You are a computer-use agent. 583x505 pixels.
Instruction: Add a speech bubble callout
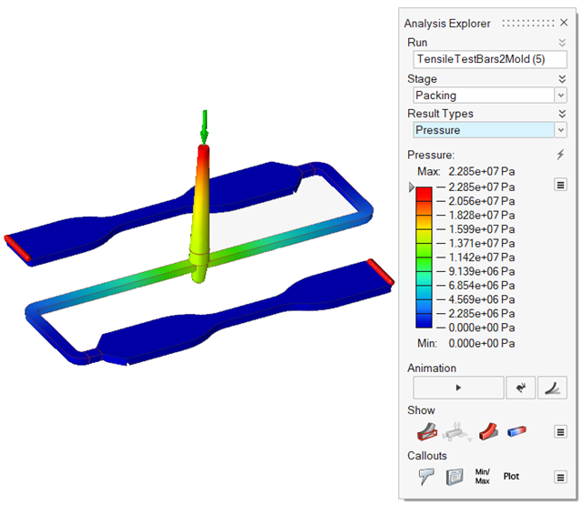point(425,476)
